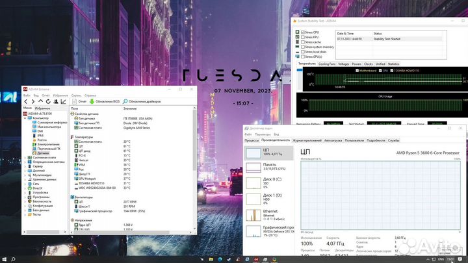Open the Параметры menu in Task Manager
This screenshot has width=468, height=263.
click(263, 134)
